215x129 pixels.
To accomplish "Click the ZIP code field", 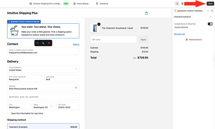I will (68, 106).
